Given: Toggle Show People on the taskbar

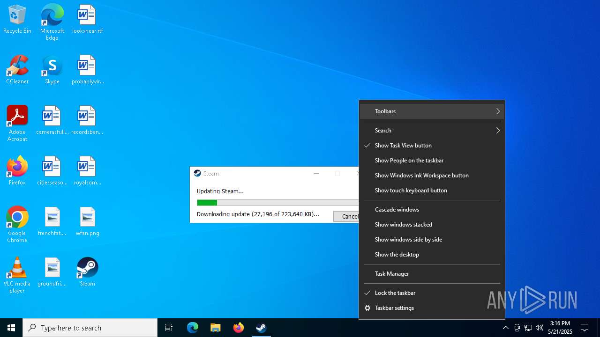Looking at the screenshot, I should point(432,161).
